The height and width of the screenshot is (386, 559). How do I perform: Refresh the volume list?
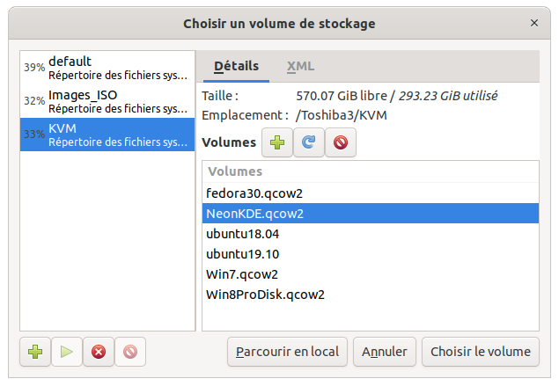[x=309, y=142]
